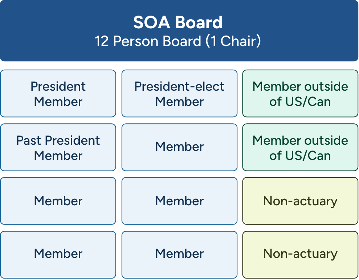Click the word 'President-elect' in the middle column

[x=179, y=86]
